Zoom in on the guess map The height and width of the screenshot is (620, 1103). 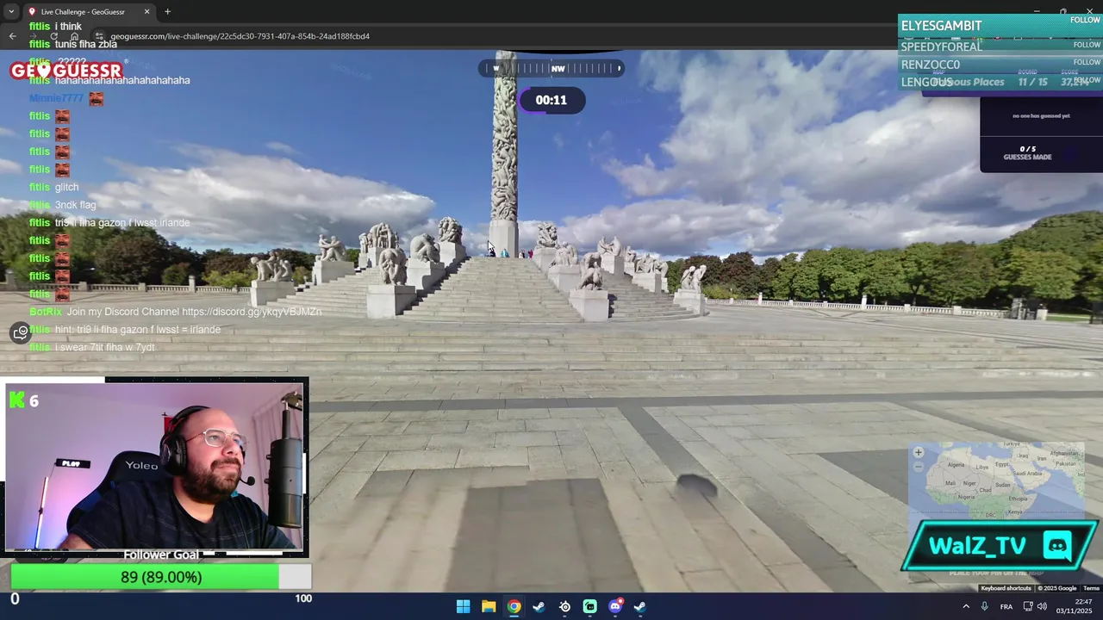click(x=919, y=452)
